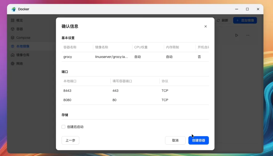273x156 pixels.
Task: Click the 创建容器 button
Action: coord(198,140)
